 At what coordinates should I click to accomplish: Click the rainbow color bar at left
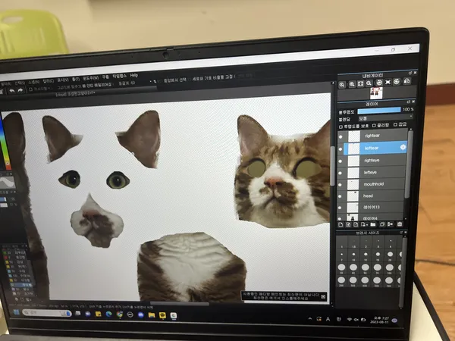[x=5, y=143]
